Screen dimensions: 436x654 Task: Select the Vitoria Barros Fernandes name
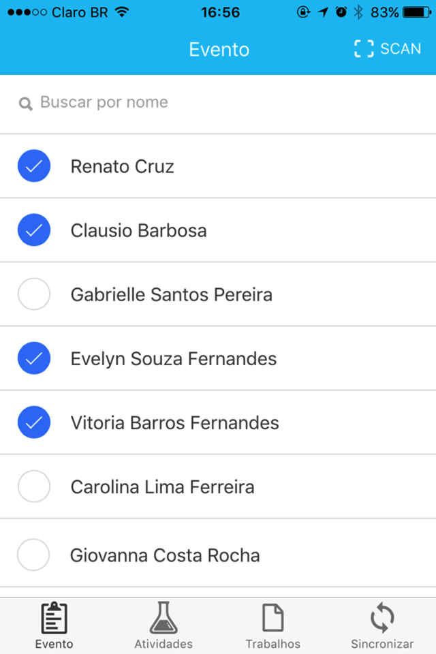point(174,423)
